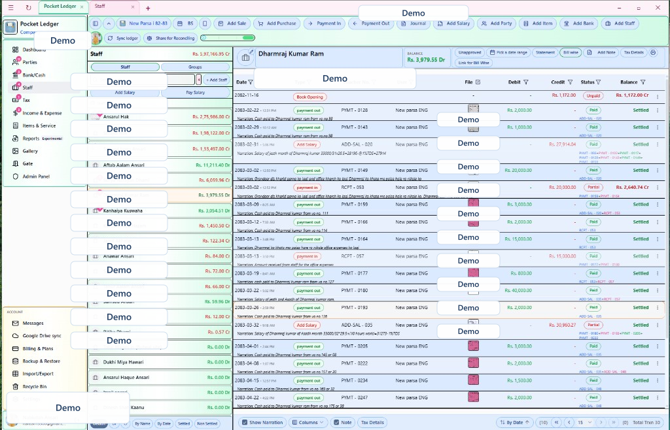Sort staff list By Name
This screenshot has height=430, width=670.
point(142,423)
